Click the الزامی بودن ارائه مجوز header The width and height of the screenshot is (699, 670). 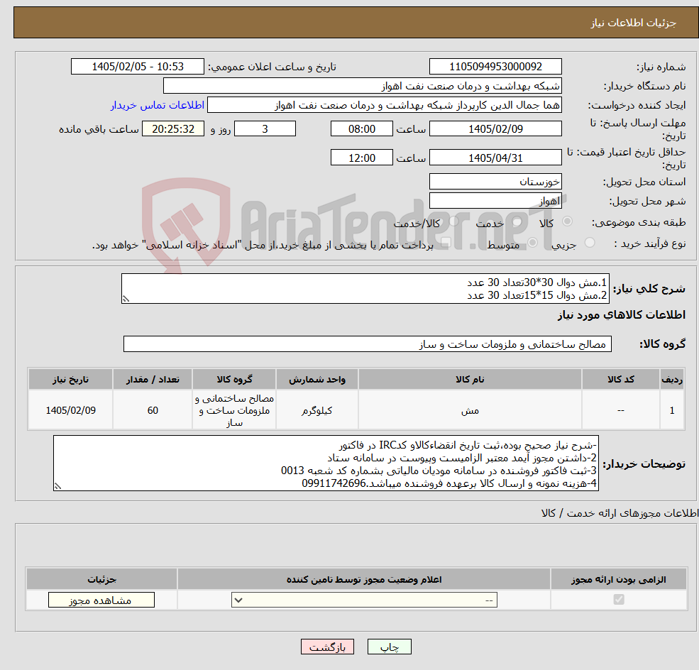click(x=619, y=580)
